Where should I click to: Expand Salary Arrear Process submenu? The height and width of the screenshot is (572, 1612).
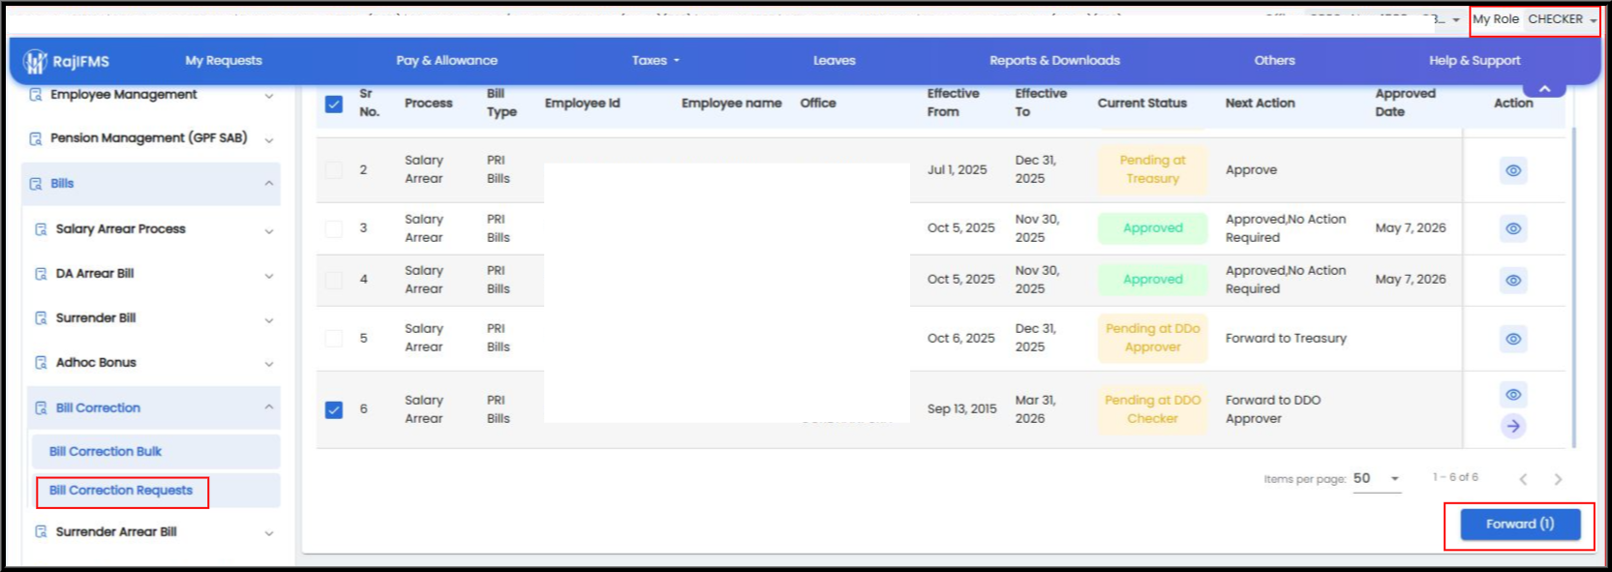point(269,231)
